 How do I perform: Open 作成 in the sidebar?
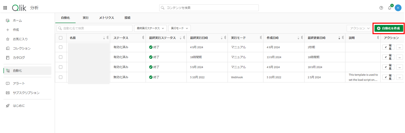[28, 30]
